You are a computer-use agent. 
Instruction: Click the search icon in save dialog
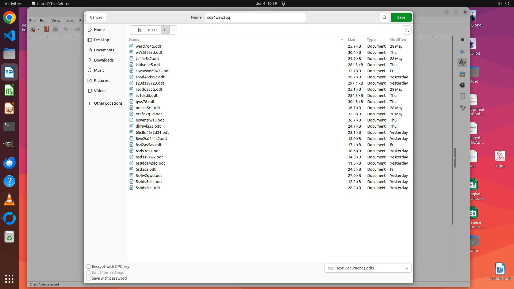(384, 17)
